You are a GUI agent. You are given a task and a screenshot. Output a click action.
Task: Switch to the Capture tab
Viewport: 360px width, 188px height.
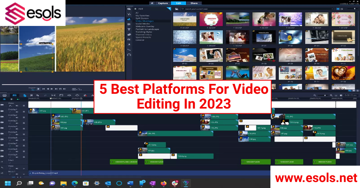pos(163,3)
